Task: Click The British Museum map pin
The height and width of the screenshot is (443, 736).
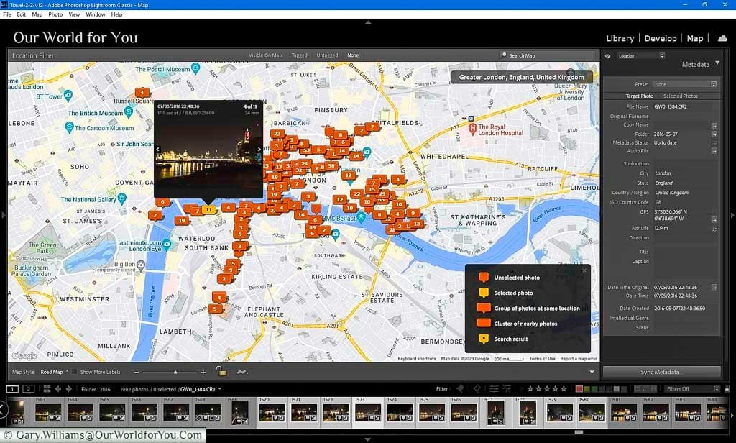Action: (128, 112)
